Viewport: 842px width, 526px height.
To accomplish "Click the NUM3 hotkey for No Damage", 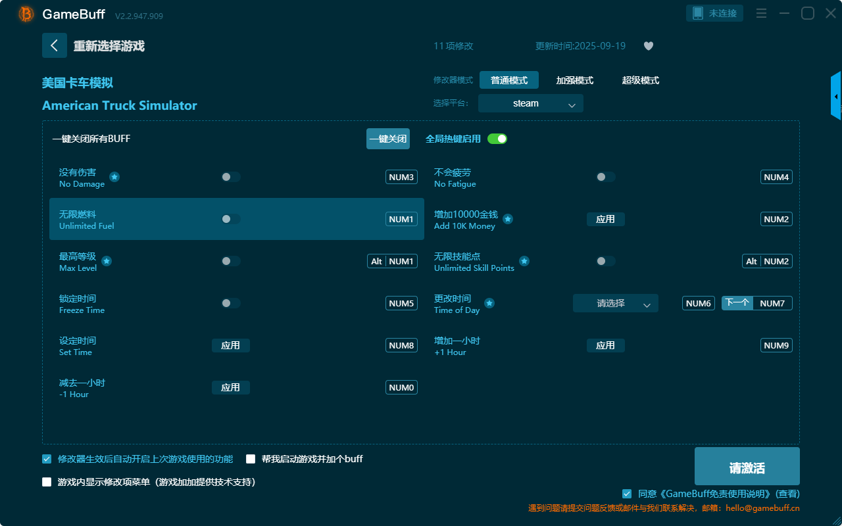I will (401, 177).
